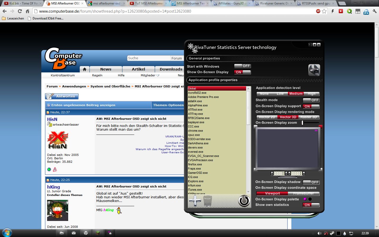Set application detection level to High
Image resolution: width=379 pixels, height=237 pixels.
click(312, 94)
